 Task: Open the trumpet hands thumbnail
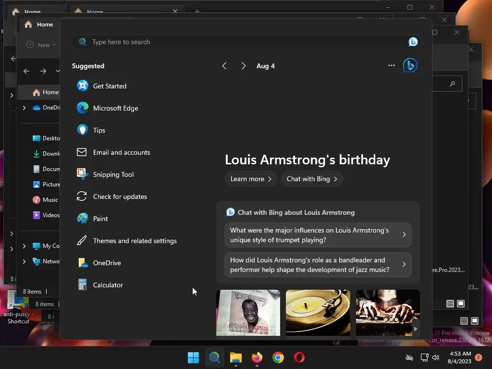point(388,313)
